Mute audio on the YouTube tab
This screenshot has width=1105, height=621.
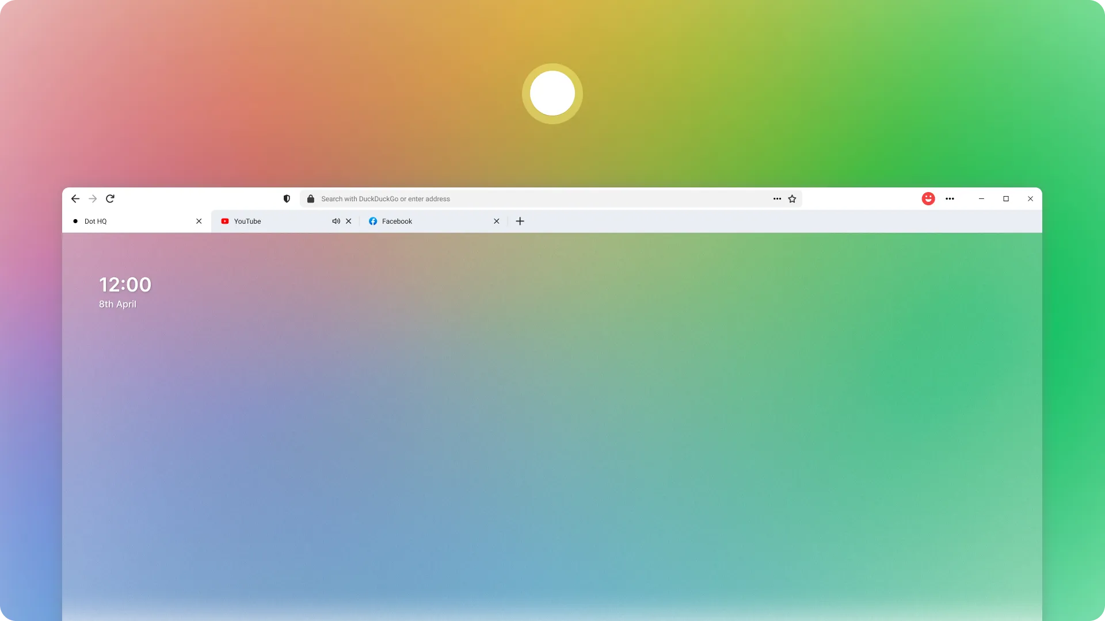pyautogui.click(x=336, y=221)
